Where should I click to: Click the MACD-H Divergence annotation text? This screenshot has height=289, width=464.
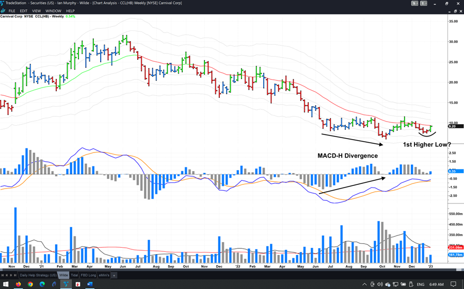pyautogui.click(x=348, y=156)
